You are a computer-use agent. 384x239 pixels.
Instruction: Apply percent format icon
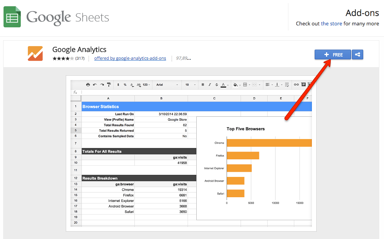pyautogui.click(x=125, y=85)
